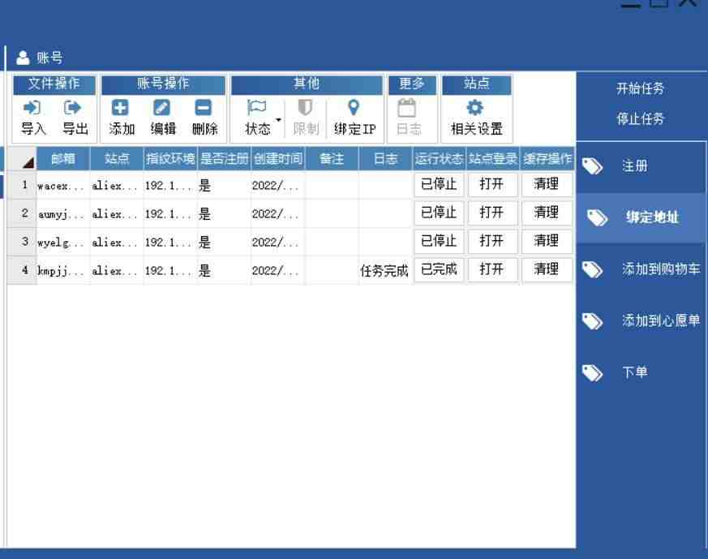
Task: Open 相关设置 gear icon
Action: [474, 107]
